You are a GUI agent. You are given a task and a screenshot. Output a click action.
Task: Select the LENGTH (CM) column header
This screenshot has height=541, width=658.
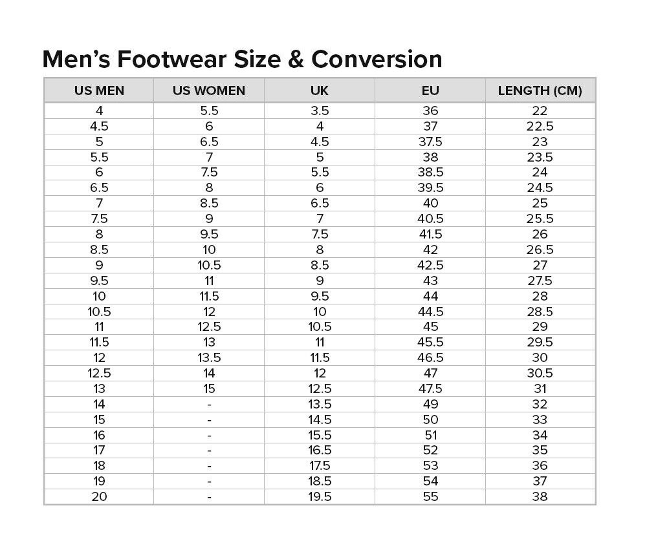click(x=540, y=90)
